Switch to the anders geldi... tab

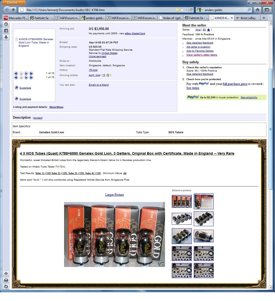coord(93,18)
